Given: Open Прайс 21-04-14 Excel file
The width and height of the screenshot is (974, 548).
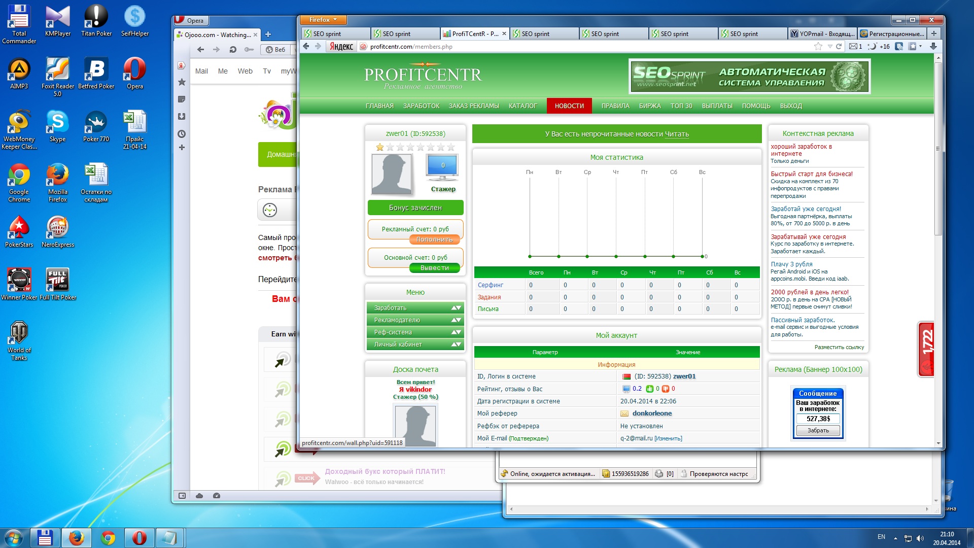Looking at the screenshot, I should (135, 129).
